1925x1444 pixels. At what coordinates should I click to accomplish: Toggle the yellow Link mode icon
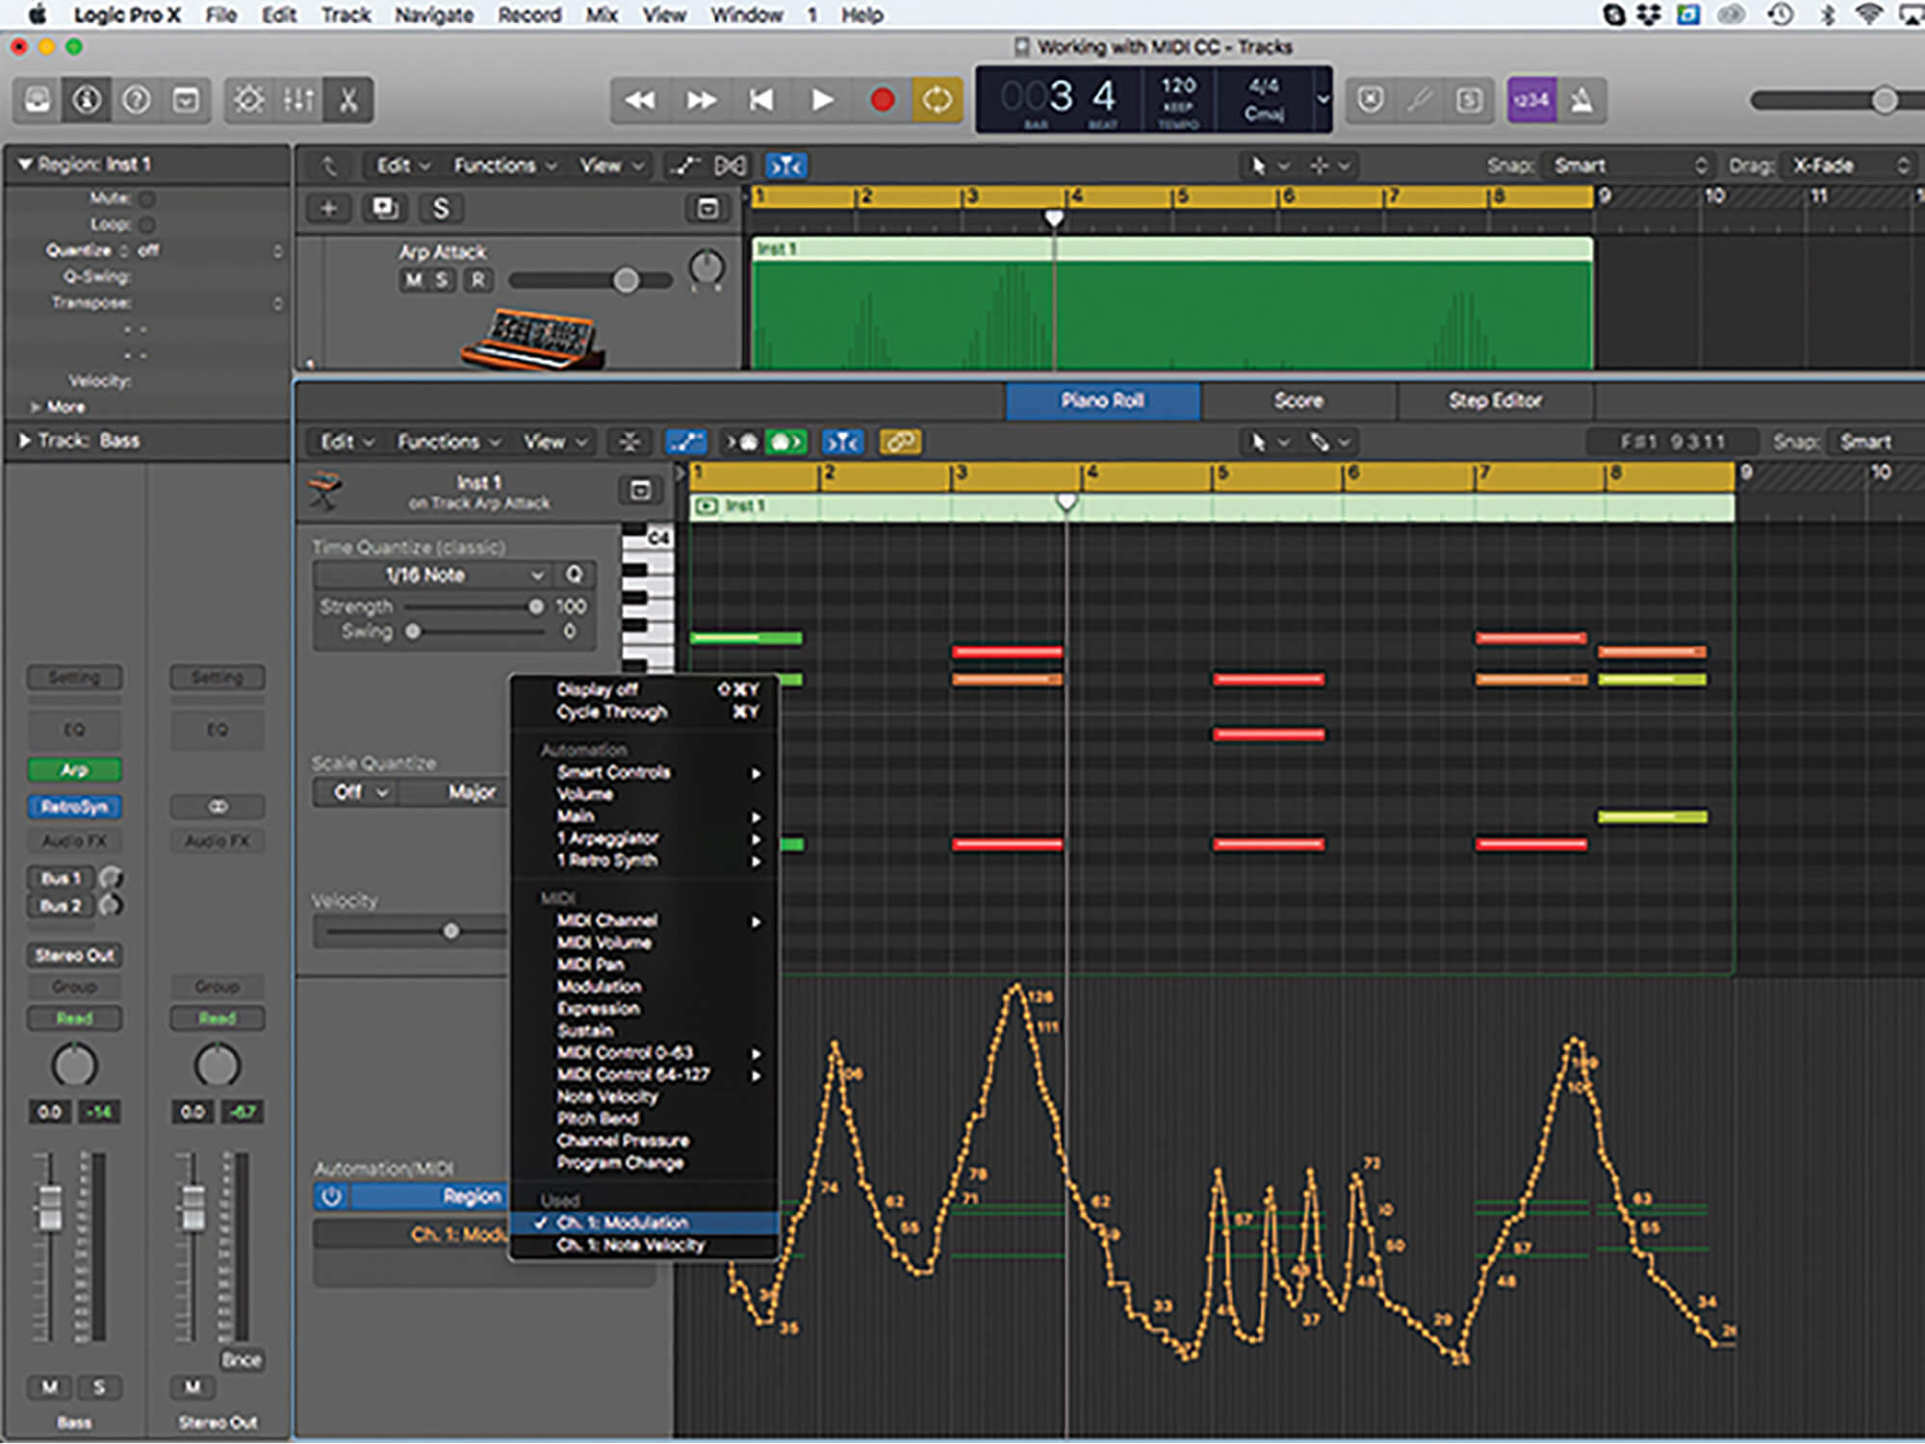click(x=901, y=442)
